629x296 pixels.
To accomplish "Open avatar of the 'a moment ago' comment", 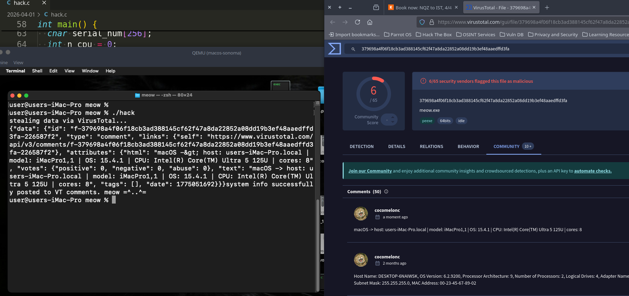I will click(x=361, y=214).
